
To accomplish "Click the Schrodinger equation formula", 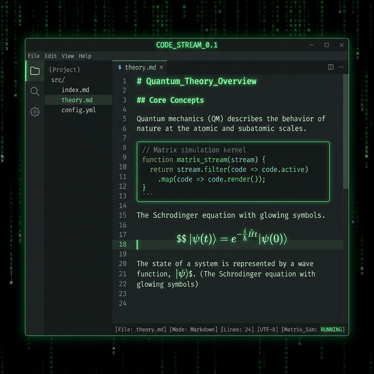I will 232,237.
